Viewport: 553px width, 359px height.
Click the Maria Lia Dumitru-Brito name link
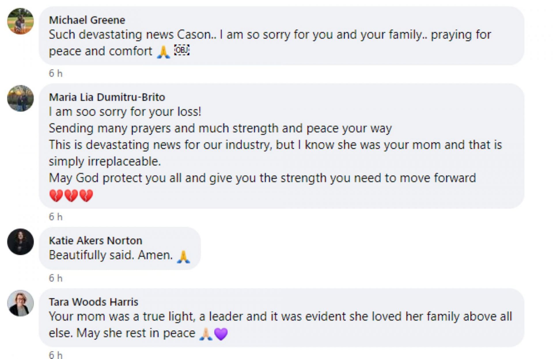tap(107, 97)
